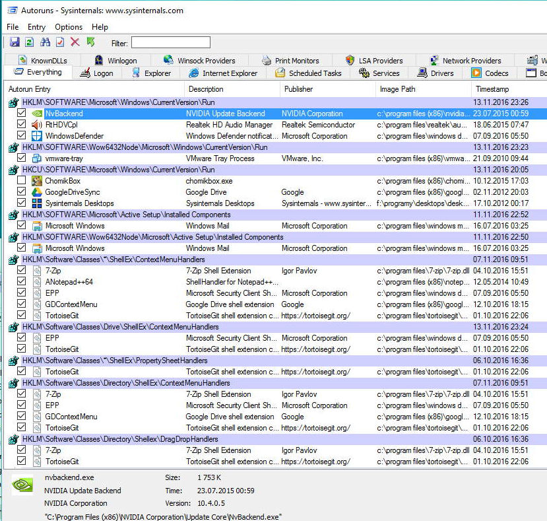
Task: Sort by the Timestamp column header
Action: (492, 89)
